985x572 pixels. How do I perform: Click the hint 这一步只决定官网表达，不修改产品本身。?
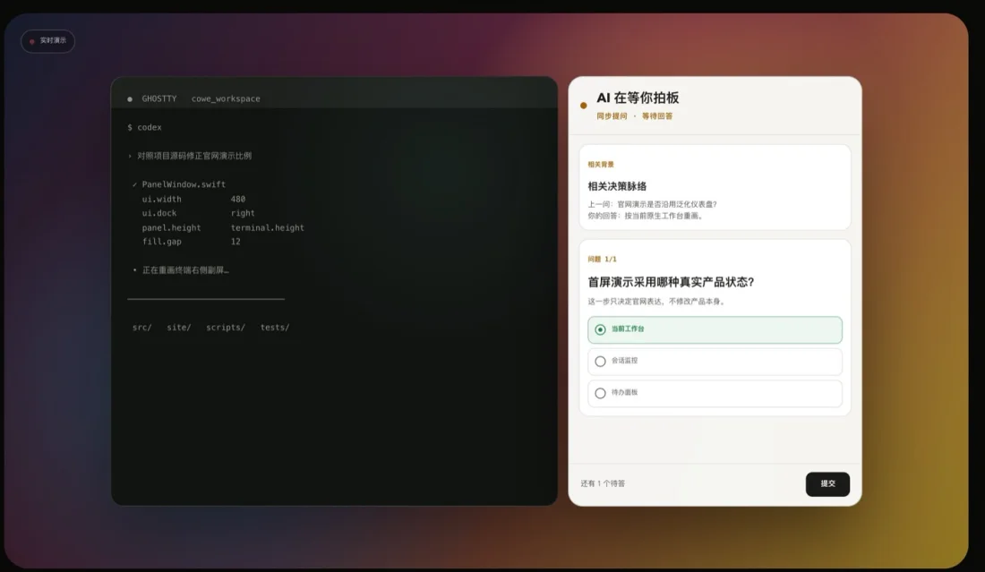658,302
